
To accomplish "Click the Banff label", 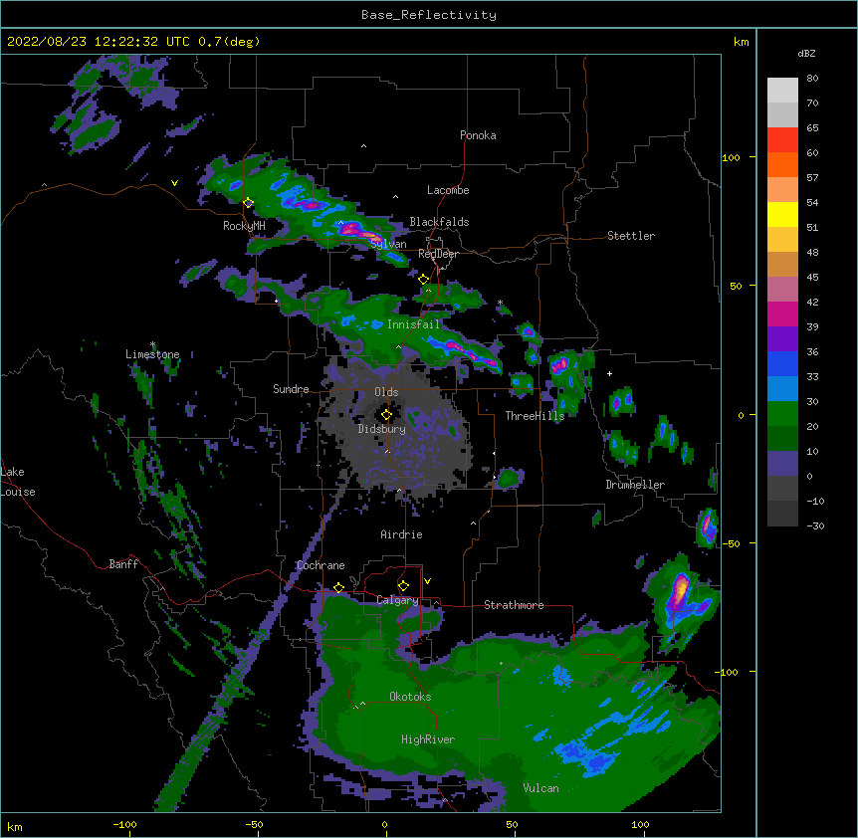I will 123,564.
